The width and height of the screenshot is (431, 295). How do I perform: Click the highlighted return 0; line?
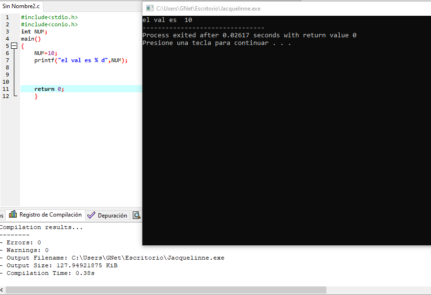click(x=81, y=89)
